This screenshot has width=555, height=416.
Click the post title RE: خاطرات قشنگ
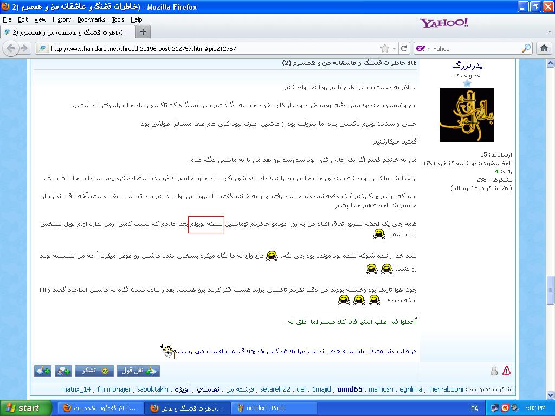[x=350, y=63]
